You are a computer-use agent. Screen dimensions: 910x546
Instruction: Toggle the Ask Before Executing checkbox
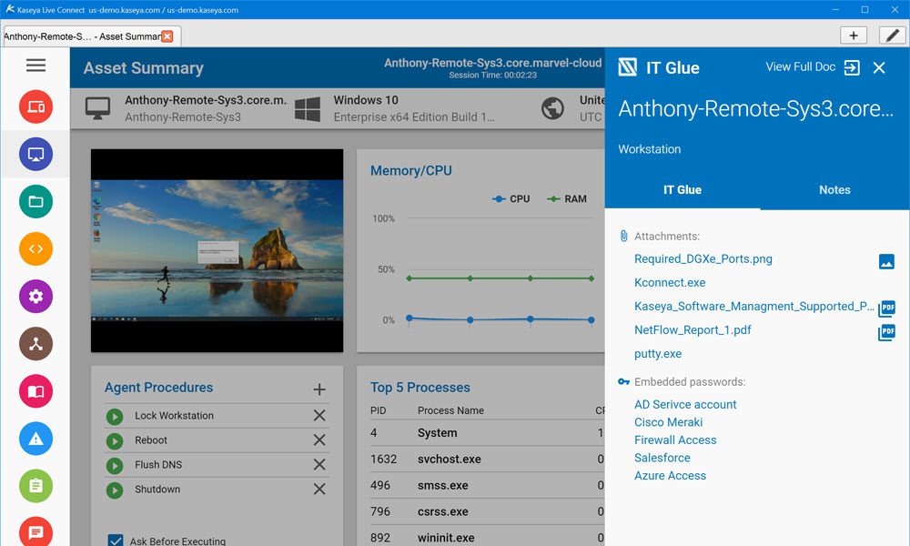(116, 541)
